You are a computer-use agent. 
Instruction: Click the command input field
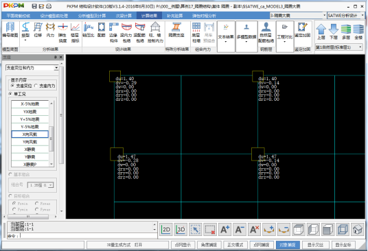pos(88,236)
